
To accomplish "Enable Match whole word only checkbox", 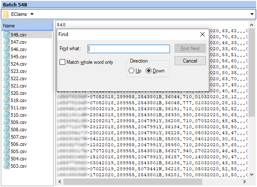I will pyautogui.click(x=62, y=62).
